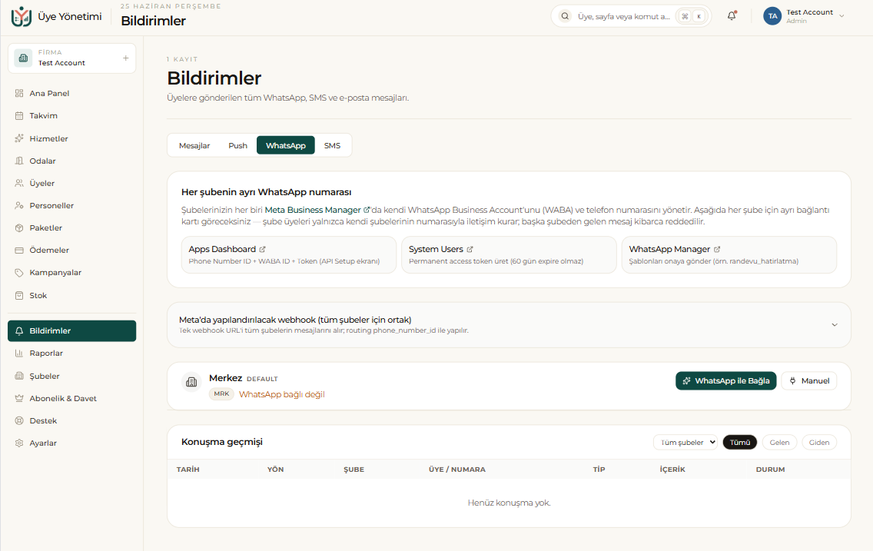Open the Tüm şubeler dropdown
Screen dimensions: 873x551
(685, 443)
